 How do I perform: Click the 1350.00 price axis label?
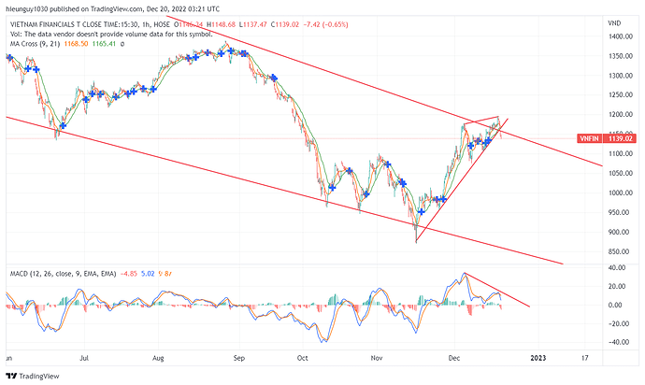click(x=621, y=56)
